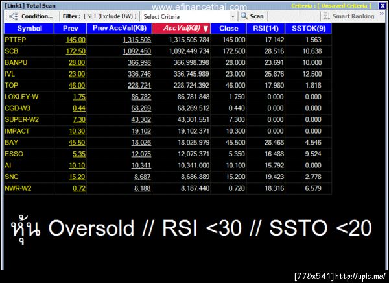Click the AccVal descending sort arrow
Image resolution: width=389 pixels, height=283 pixels.
coord(206,29)
